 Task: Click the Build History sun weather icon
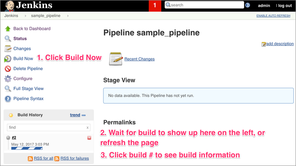coord(11,115)
